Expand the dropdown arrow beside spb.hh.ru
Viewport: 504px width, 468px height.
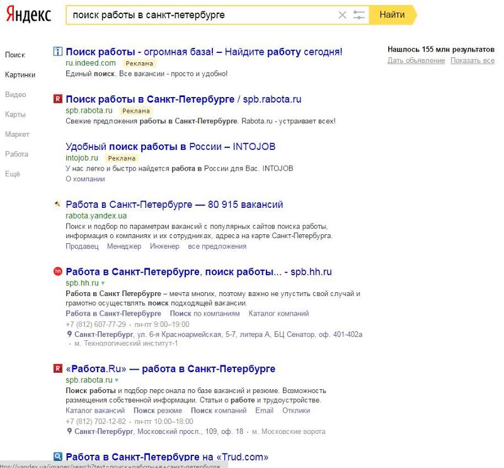[103, 283]
